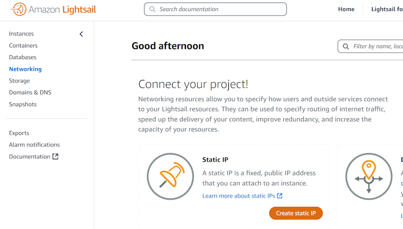The width and height of the screenshot is (403, 229).
Task: Click the external link icon after static IPs
Action: pos(280,196)
